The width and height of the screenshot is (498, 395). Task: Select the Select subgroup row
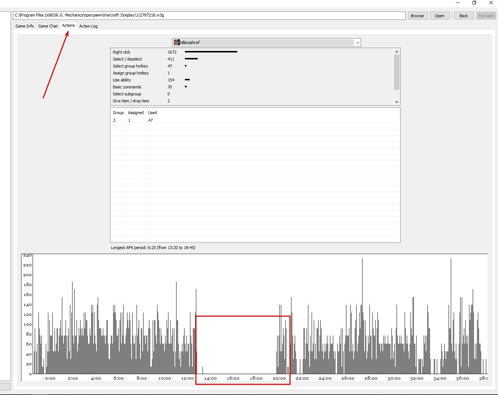coord(252,94)
